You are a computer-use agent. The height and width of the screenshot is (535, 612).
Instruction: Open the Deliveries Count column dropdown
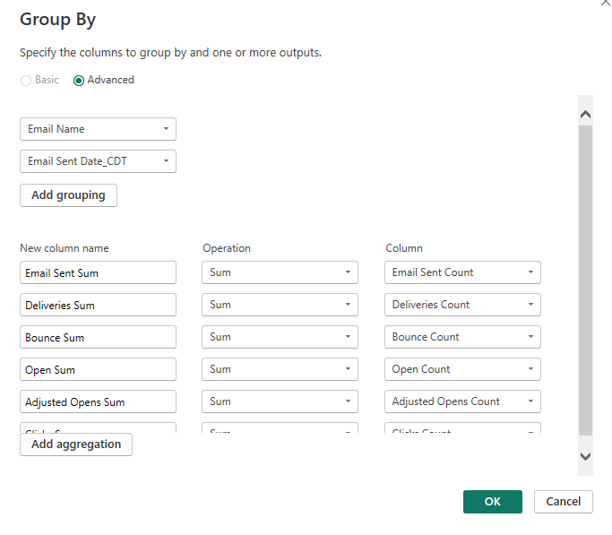point(462,306)
